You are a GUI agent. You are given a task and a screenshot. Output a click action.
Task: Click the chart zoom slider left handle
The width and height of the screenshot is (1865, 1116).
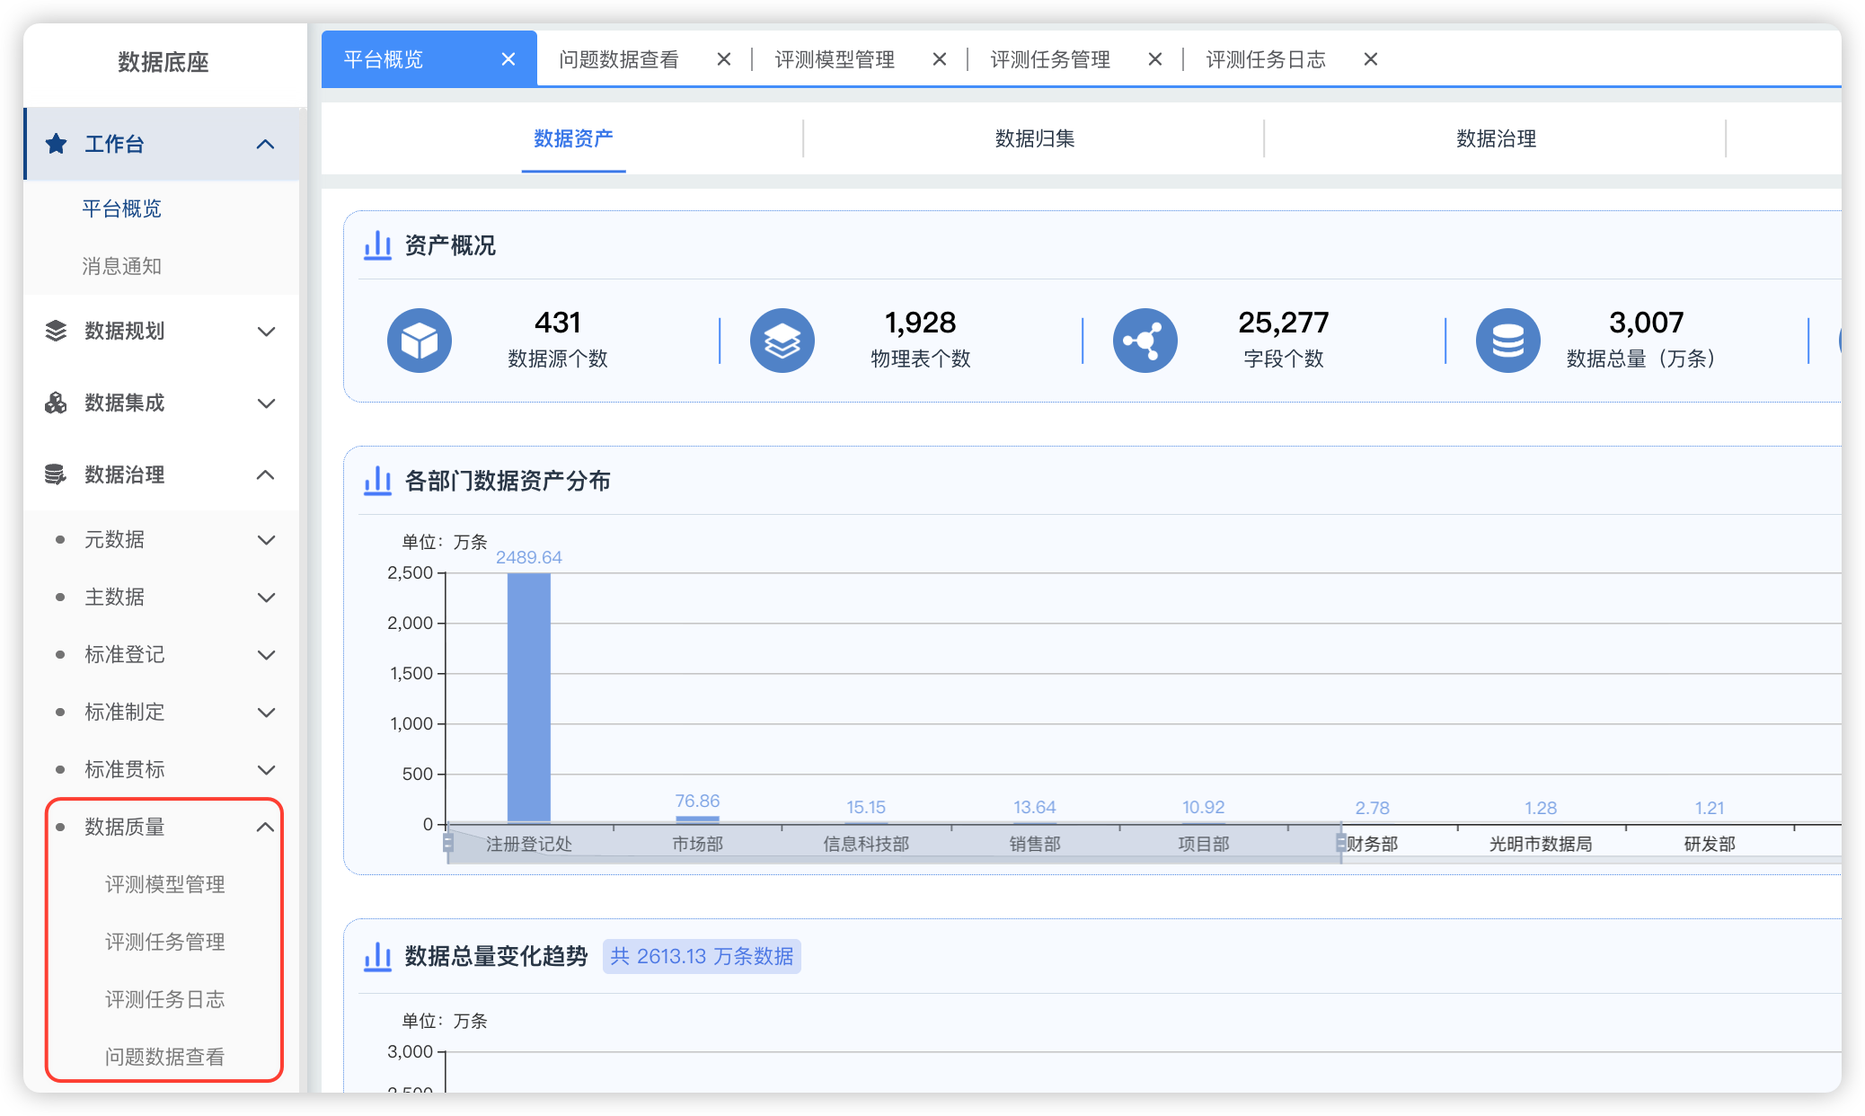[448, 844]
